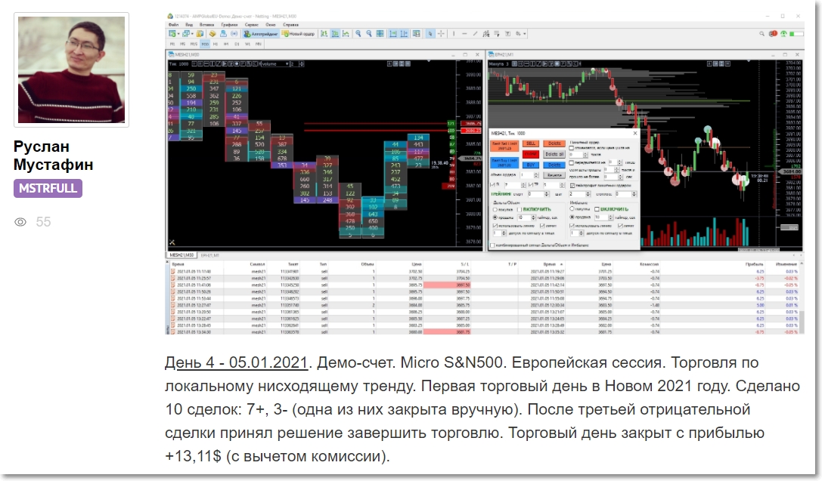Open the Справка menu
822x481 pixels.
[x=291, y=25]
